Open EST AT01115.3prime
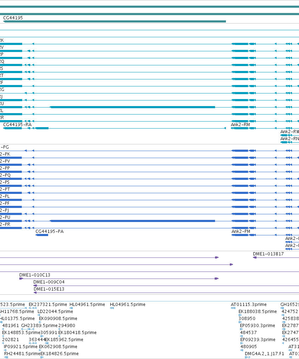The height and width of the screenshot is (359, 299). click(x=249, y=305)
